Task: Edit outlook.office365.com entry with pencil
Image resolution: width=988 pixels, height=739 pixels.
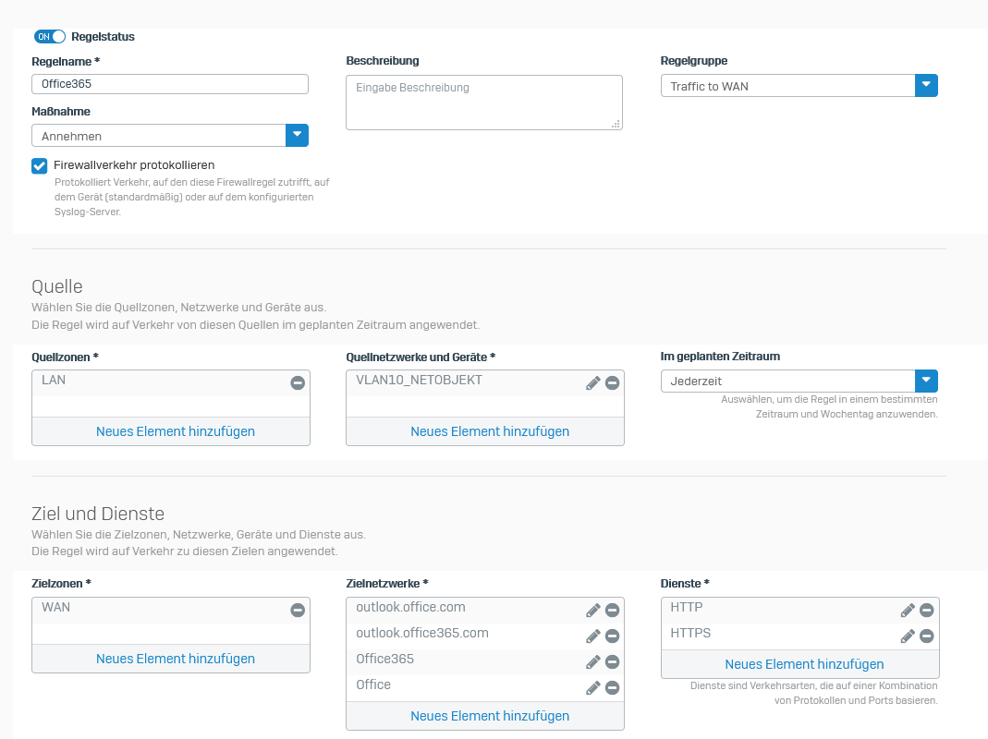Action: point(593,636)
